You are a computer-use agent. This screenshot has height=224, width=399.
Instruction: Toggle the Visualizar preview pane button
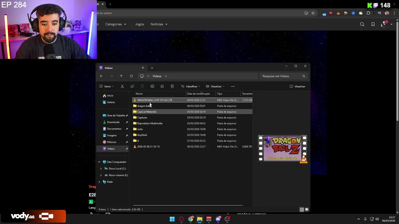(x=297, y=86)
